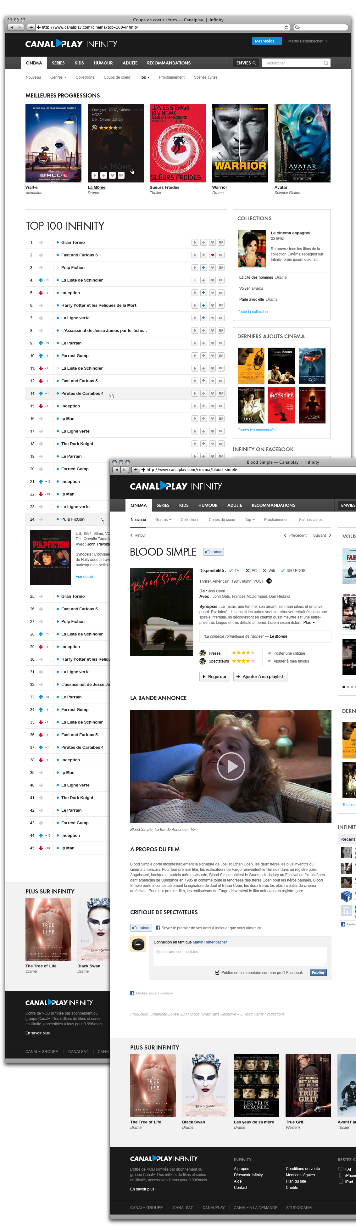Screen dimensions: 356x1226
Task: Click BR icon on La Liste de Schindler row 4
Action: [x=221, y=280]
